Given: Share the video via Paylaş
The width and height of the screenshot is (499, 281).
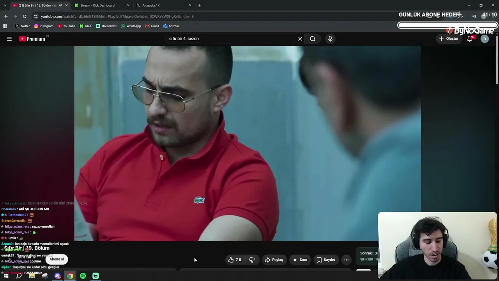Looking at the screenshot, I should coord(274,260).
